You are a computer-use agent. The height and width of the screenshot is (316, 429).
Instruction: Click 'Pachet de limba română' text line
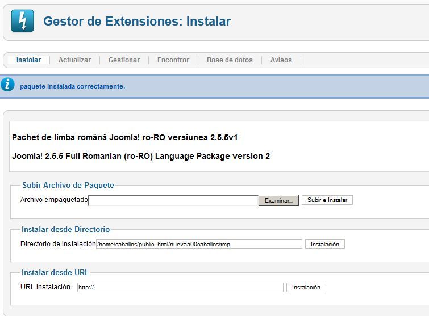coord(125,137)
